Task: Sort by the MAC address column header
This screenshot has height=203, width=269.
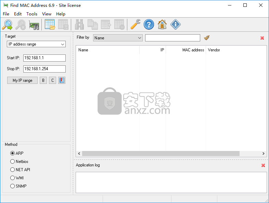Action: 186,50
